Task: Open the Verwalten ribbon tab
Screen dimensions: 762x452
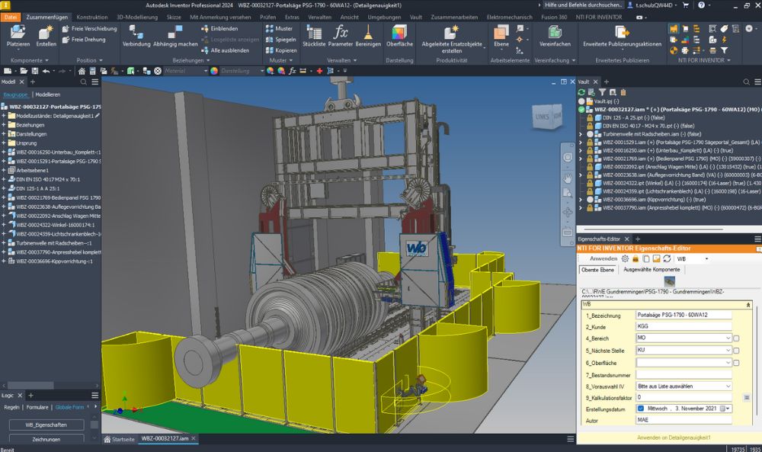Action: 320,17
